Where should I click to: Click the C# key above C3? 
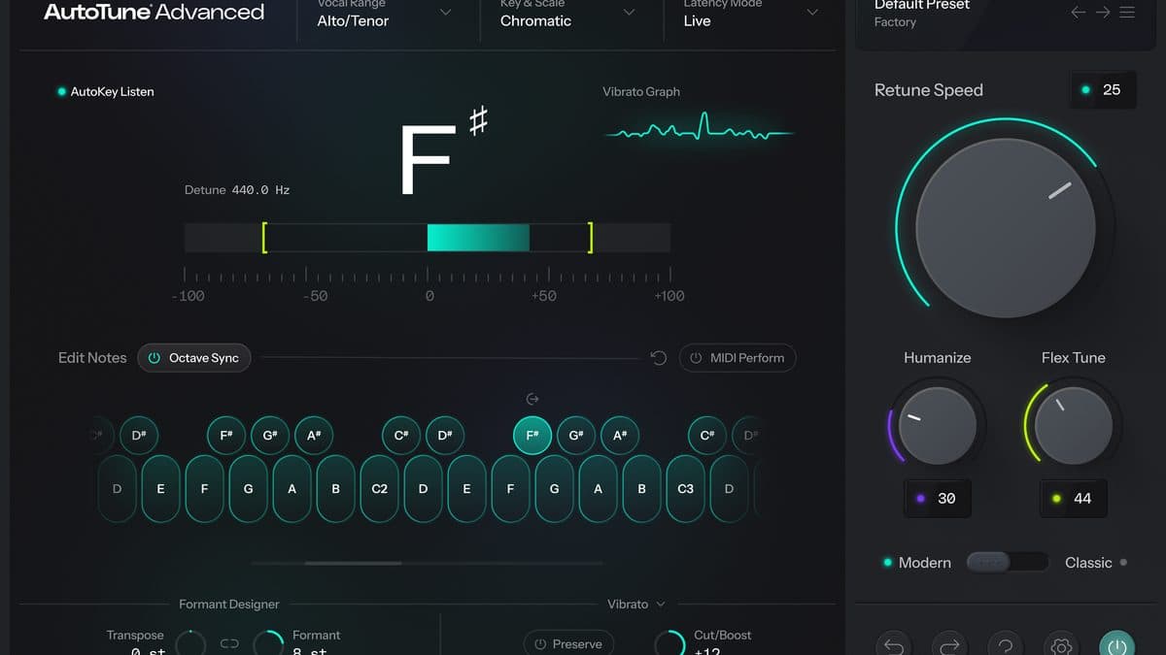(x=707, y=436)
